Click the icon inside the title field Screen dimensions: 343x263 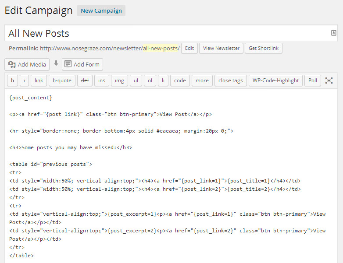click(x=333, y=33)
